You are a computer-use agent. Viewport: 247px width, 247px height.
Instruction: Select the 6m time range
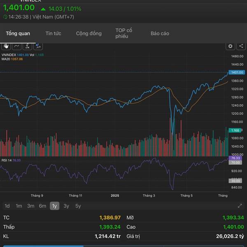click(x=42, y=206)
